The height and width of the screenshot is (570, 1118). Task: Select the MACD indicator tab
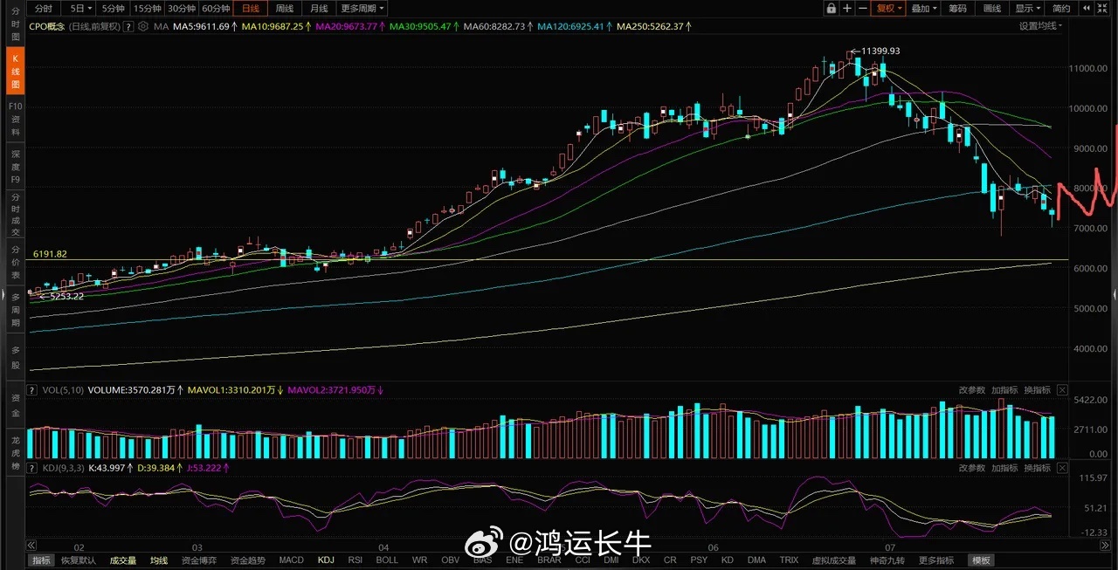click(x=291, y=560)
